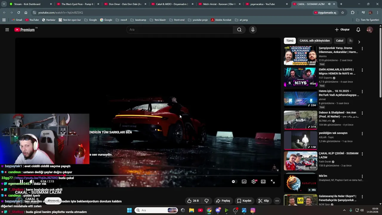Switch to Don Omar - Dale Don Dale tab

coord(125,4)
